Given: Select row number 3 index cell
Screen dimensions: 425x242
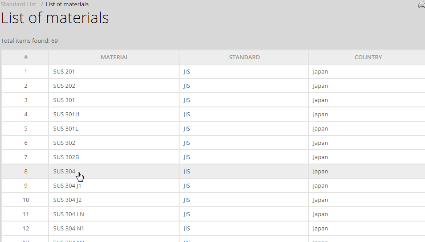Looking at the screenshot, I should 26,100.
